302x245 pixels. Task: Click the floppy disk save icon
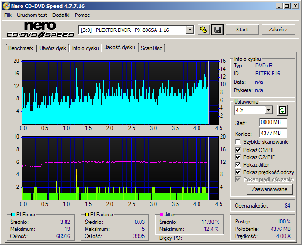[x=217, y=30]
